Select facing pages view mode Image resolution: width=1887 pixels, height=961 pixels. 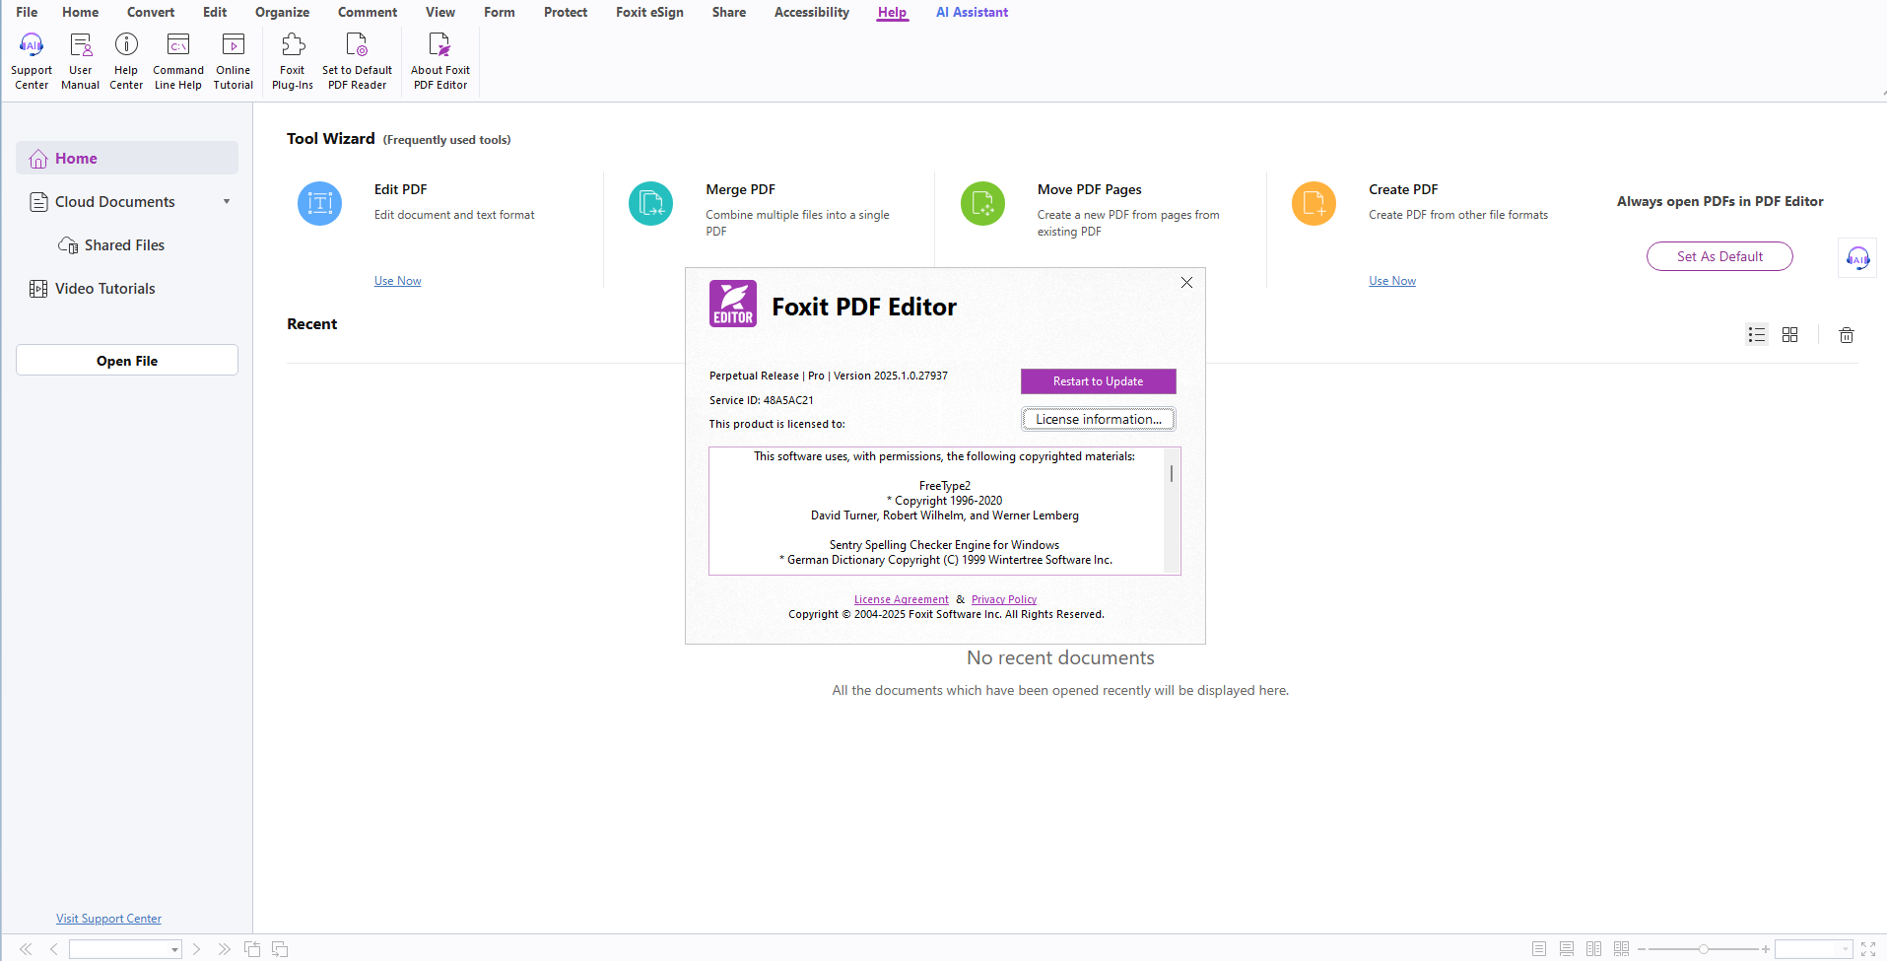click(1594, 949)
